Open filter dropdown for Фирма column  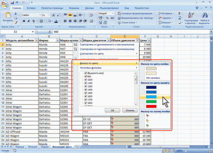[58, 40]
